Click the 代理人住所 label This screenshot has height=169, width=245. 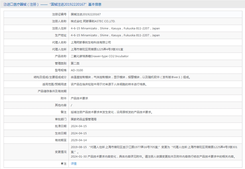tap(59, 50)
